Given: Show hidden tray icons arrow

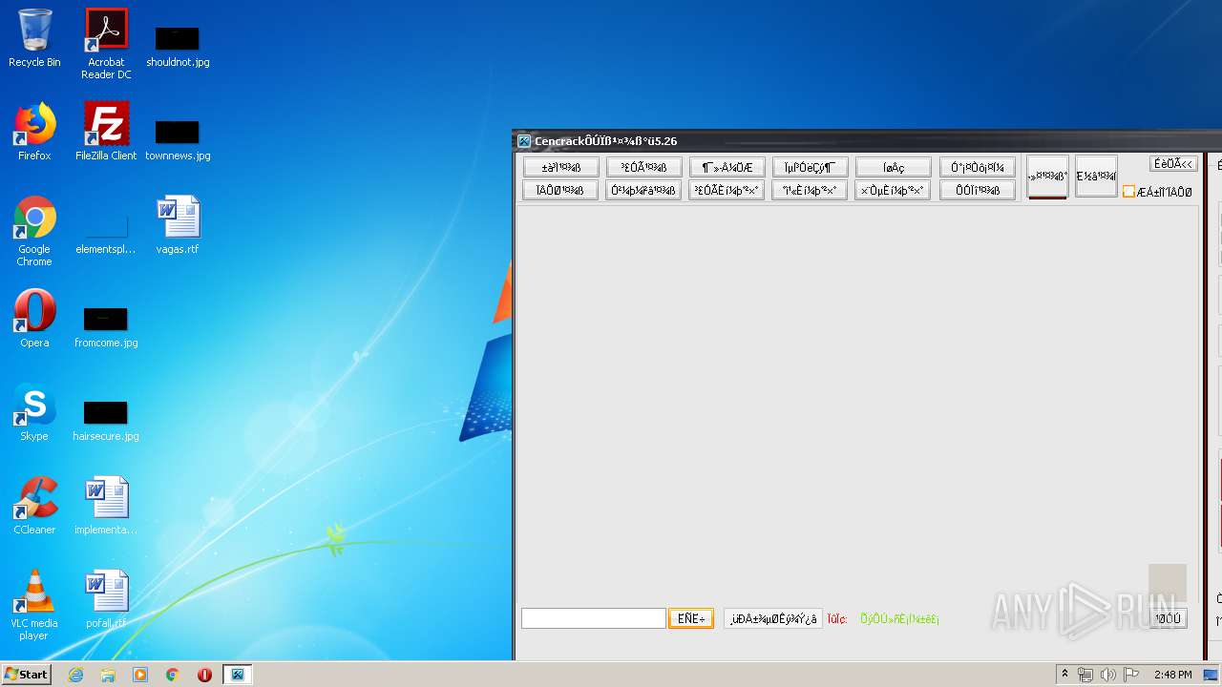Looking at the screenshot, I should [1064, 675].
